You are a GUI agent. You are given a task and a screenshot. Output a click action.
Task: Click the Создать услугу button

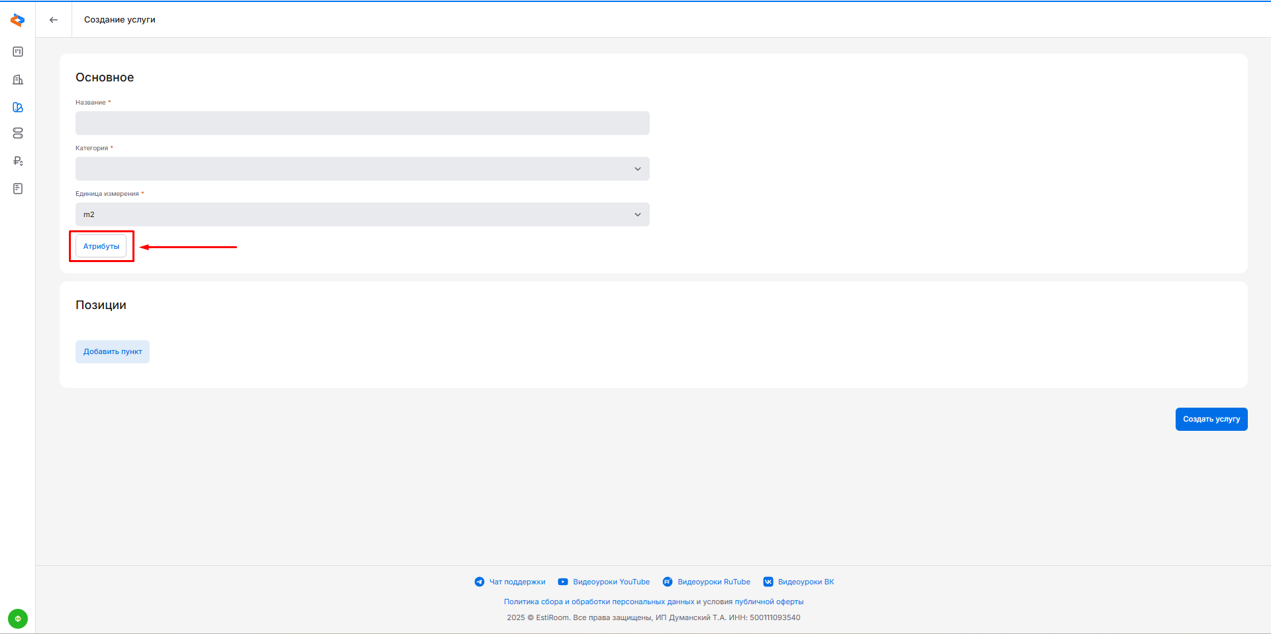pyautogui.click(x=1211, y=419)
